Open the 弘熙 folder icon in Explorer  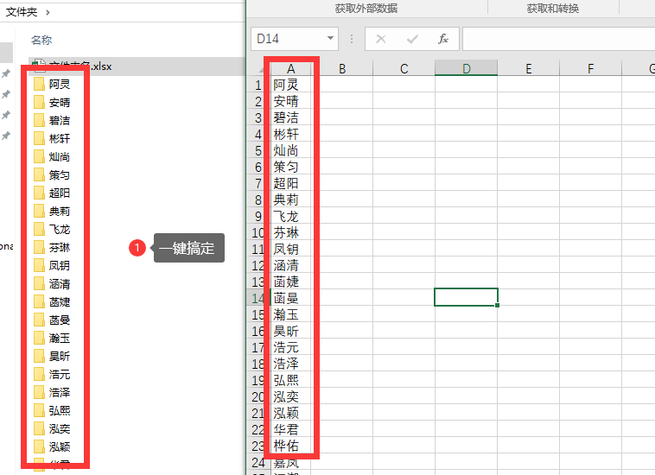39,411
